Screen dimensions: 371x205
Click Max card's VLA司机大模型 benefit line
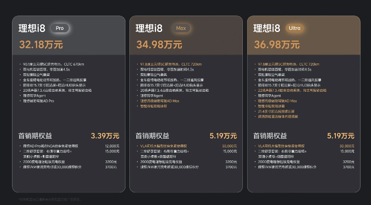click(163, 146)
